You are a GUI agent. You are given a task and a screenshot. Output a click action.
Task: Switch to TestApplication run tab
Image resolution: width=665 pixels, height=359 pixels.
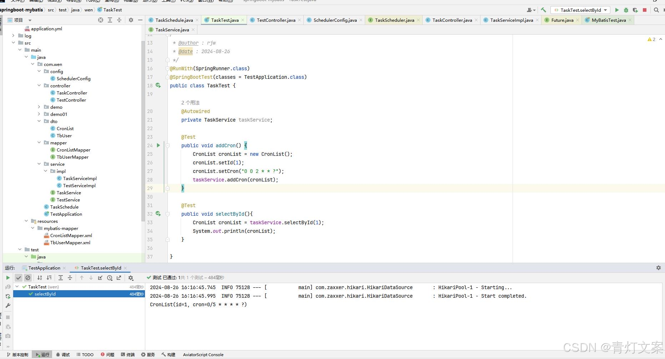click(44, 268)
